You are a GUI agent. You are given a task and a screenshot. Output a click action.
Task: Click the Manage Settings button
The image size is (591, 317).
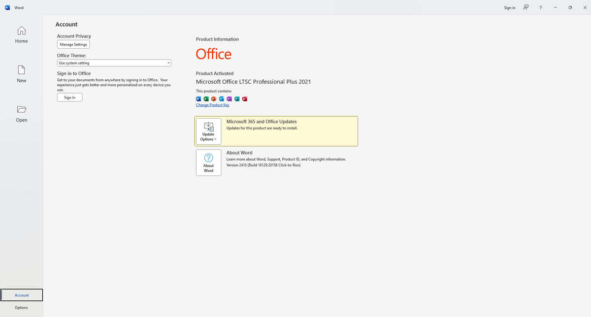point(73,44)
